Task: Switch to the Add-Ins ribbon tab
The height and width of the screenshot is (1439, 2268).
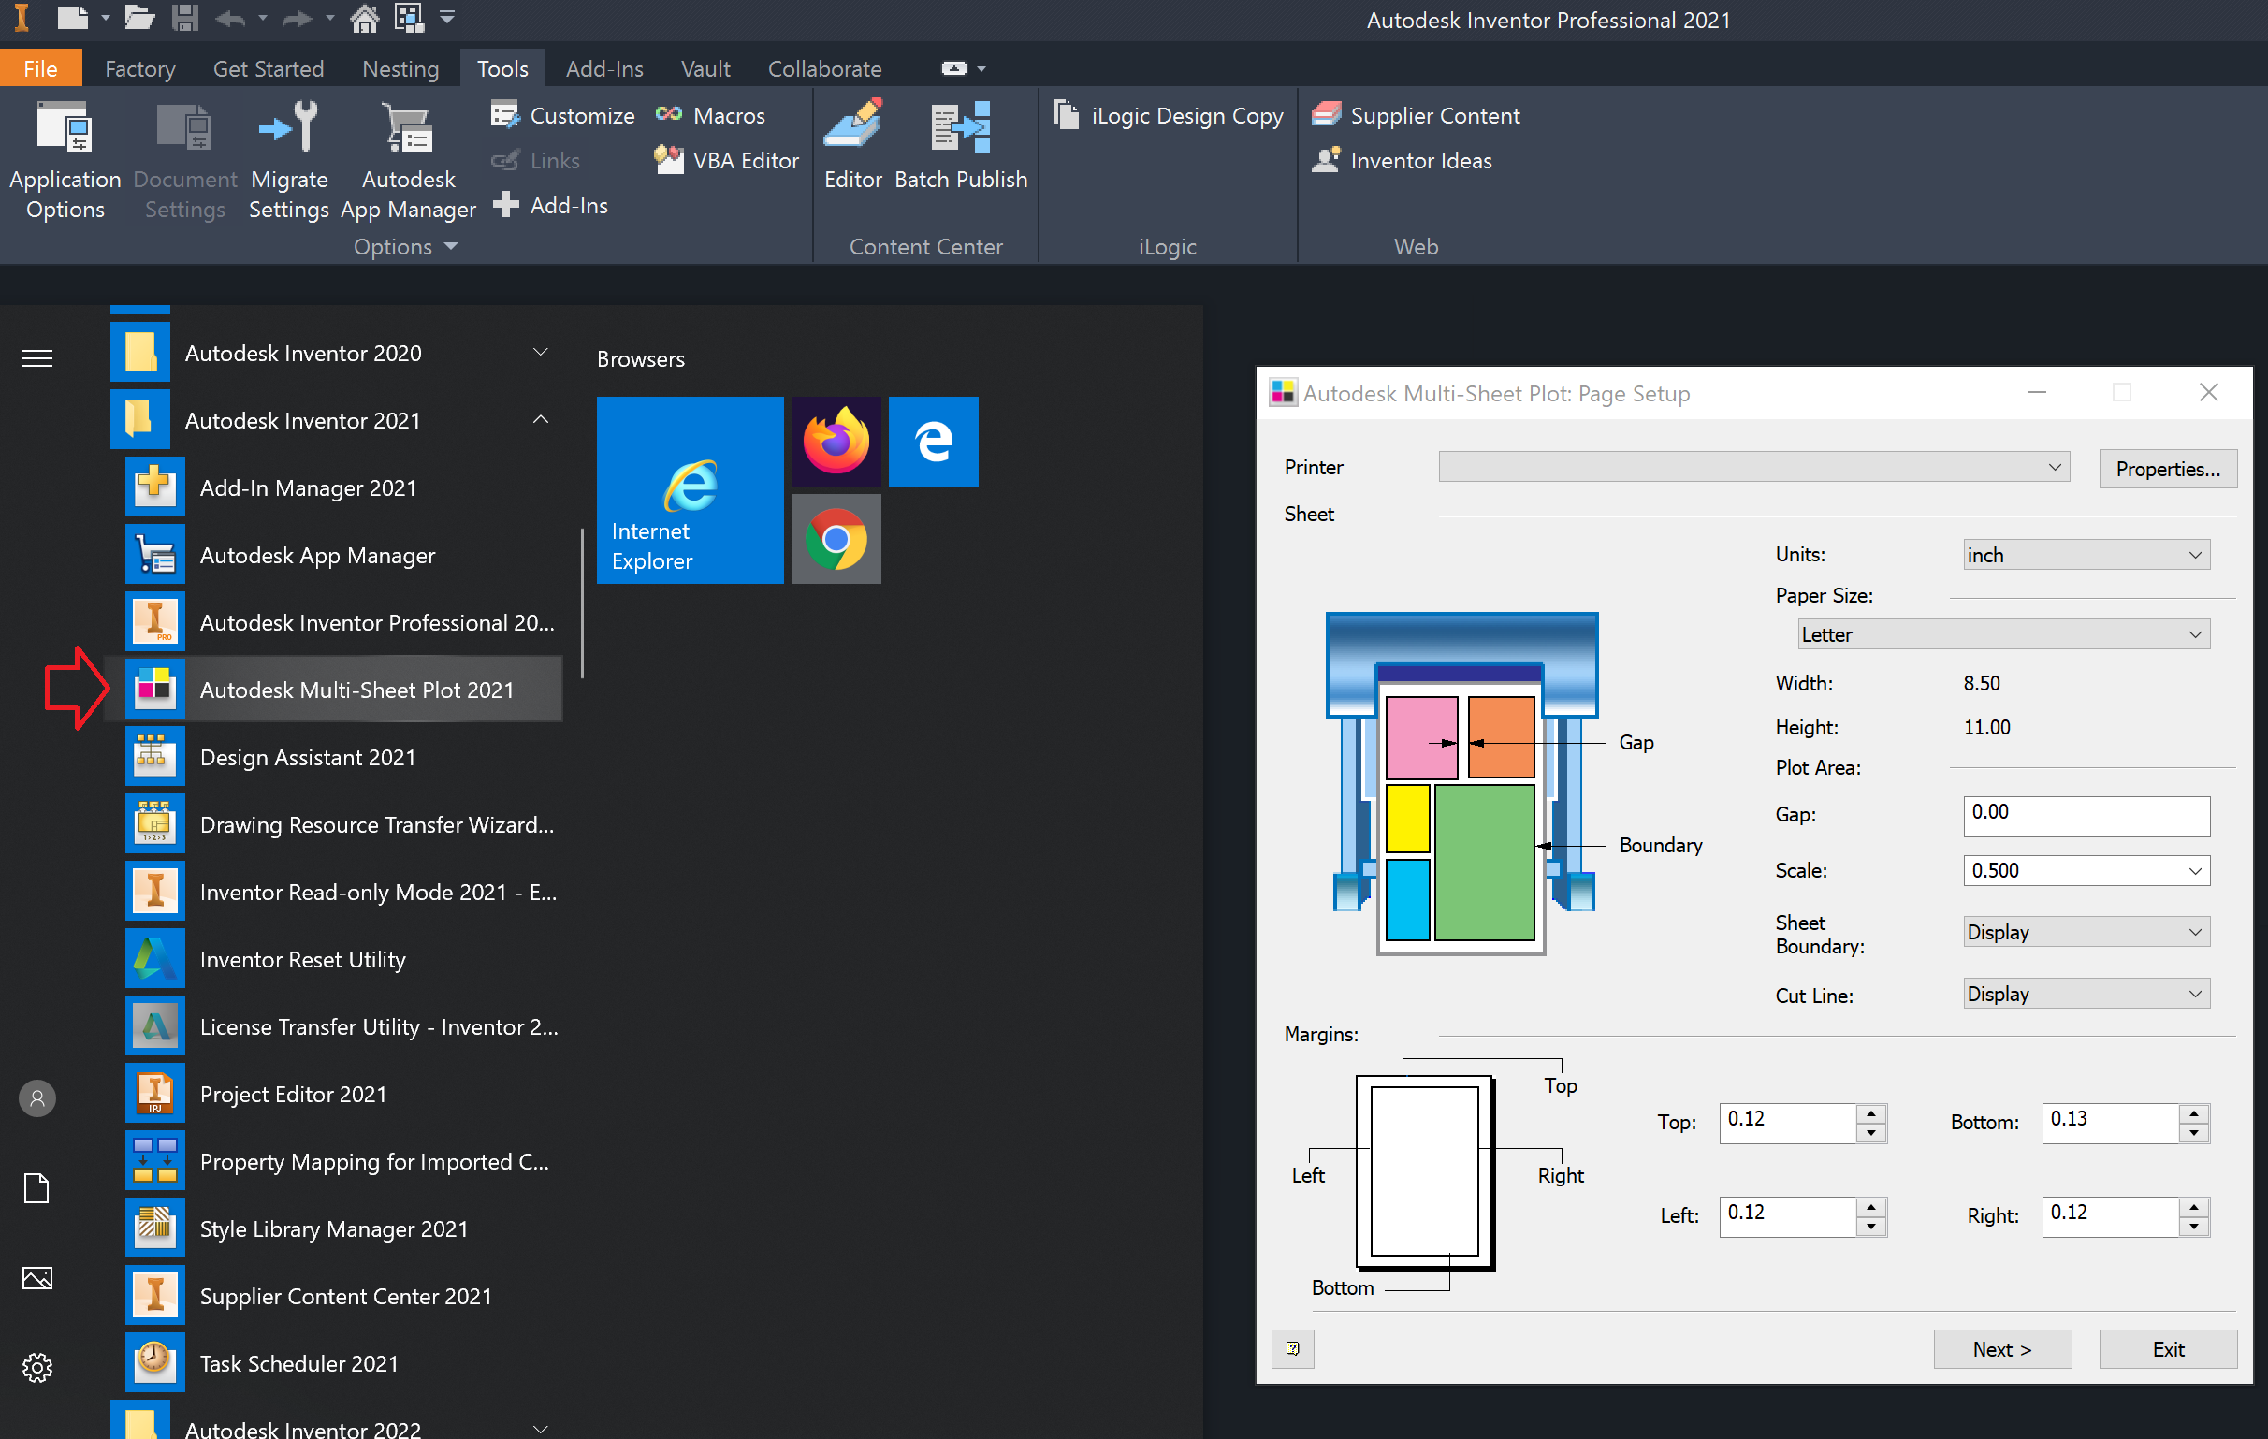Action: (603, 68)
